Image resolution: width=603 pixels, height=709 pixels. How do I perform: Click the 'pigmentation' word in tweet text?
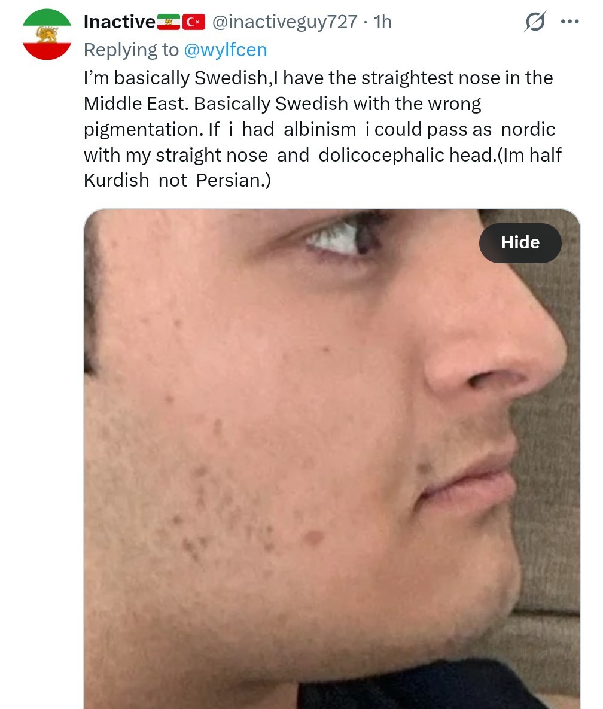144,130
